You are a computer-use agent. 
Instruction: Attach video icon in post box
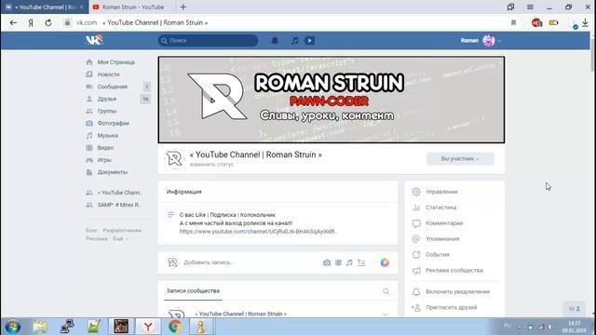(x=338, y=262)
